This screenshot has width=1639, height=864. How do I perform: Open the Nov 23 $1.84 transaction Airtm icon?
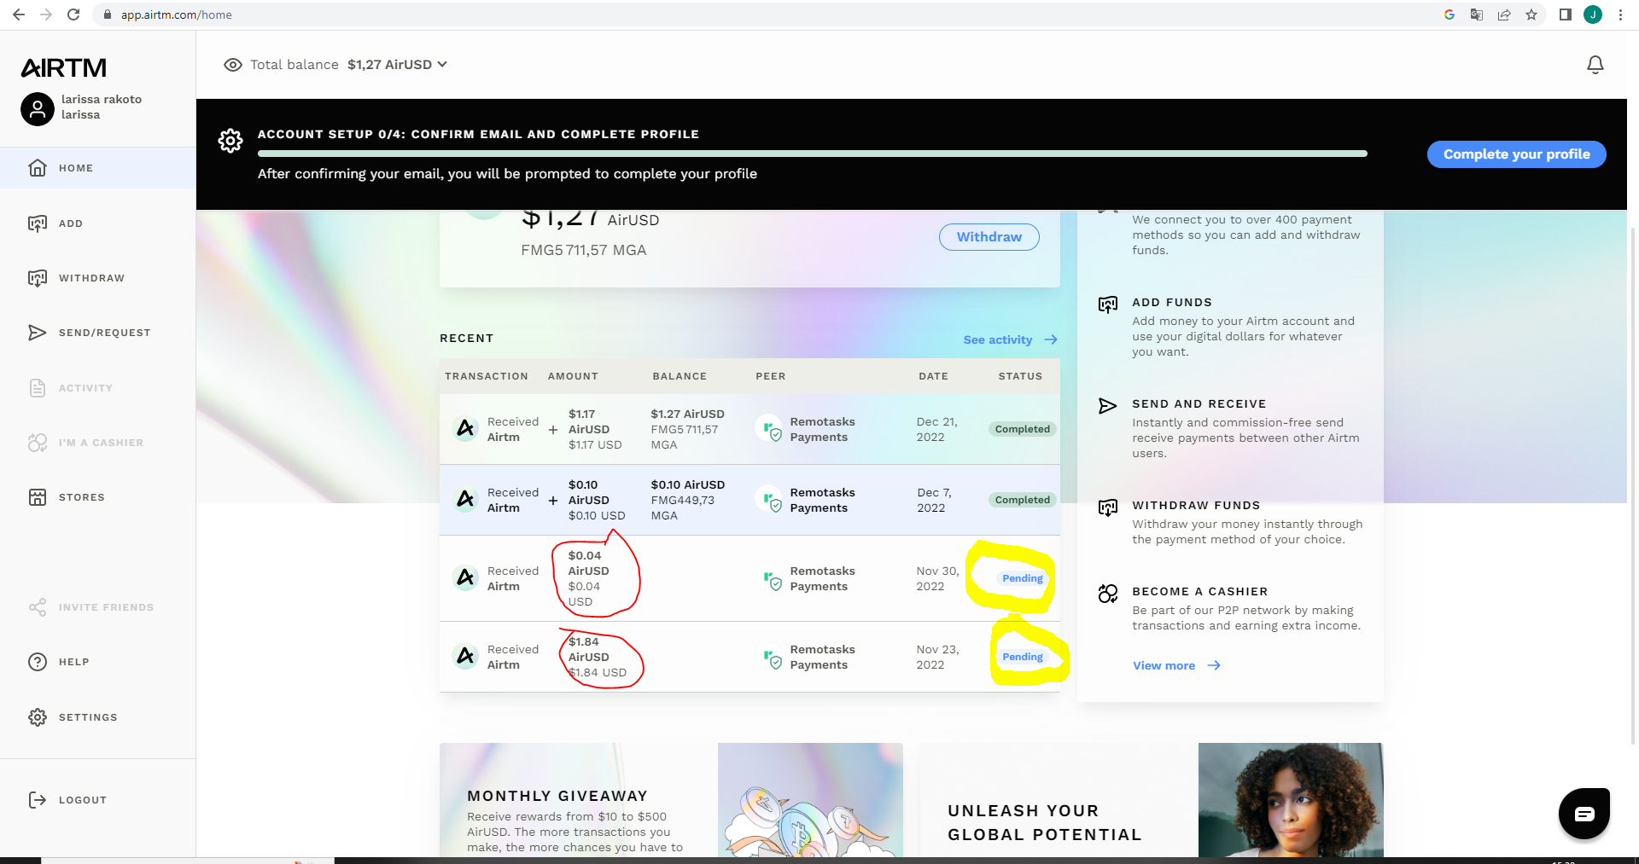click(x=465, y=656)
